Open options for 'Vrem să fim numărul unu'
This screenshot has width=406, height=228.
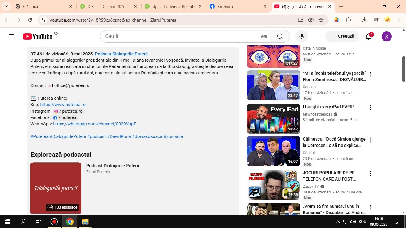(x=370, y=207)
